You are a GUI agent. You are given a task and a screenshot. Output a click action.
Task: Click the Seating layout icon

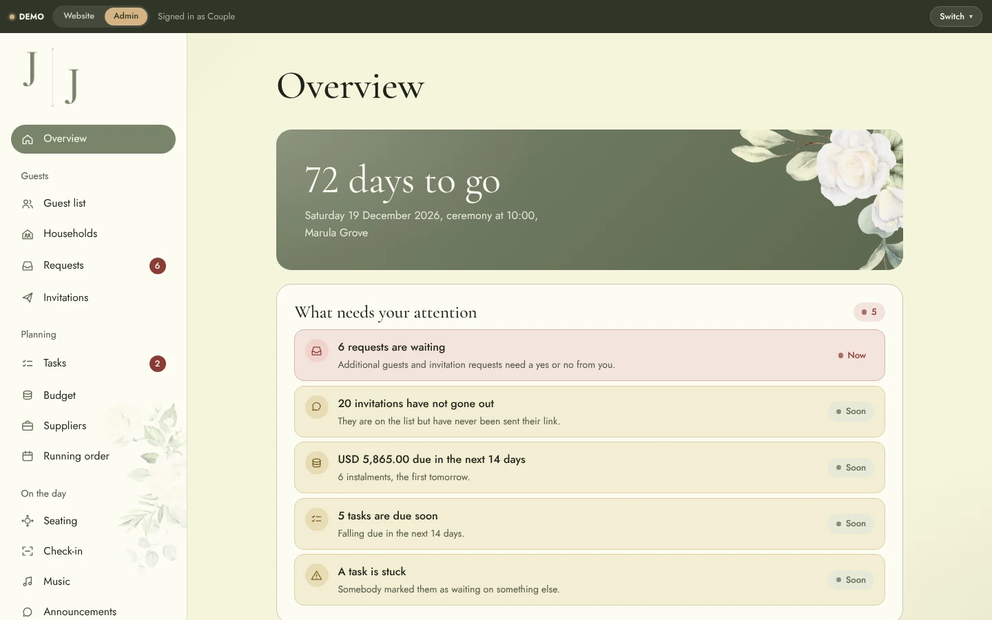28,521
